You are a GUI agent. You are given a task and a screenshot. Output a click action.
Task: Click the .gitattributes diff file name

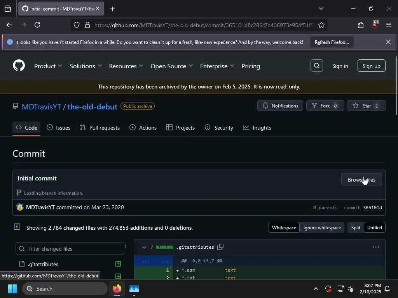(x=195, y=247)
